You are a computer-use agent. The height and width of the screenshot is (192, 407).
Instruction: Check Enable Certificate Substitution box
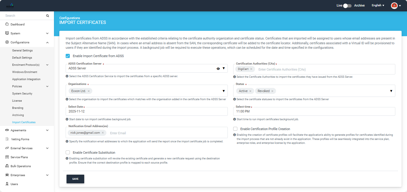pos(68,153)
